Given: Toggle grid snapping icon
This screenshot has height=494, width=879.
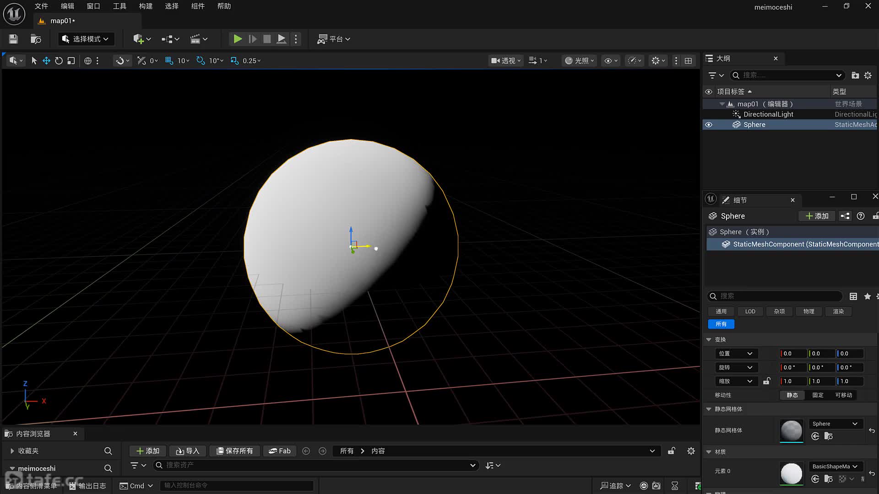Looking at the screenshot, I should click(169, 60).
